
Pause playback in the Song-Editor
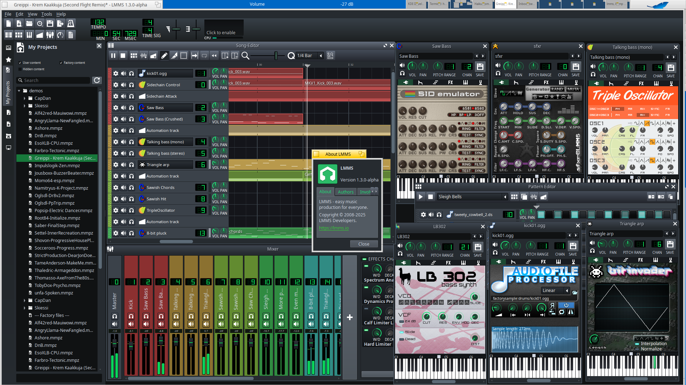113,56
